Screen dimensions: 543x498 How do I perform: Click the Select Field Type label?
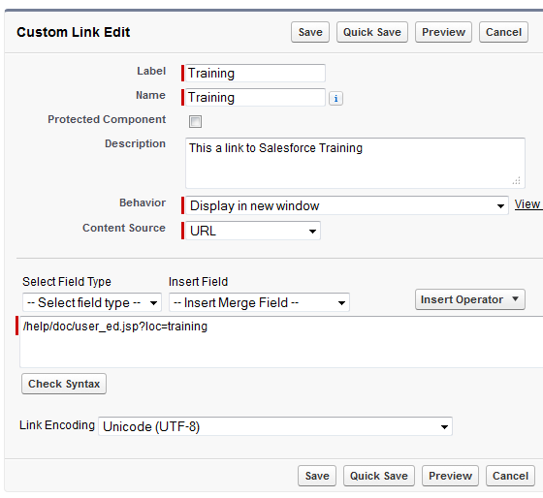point(67,282)
